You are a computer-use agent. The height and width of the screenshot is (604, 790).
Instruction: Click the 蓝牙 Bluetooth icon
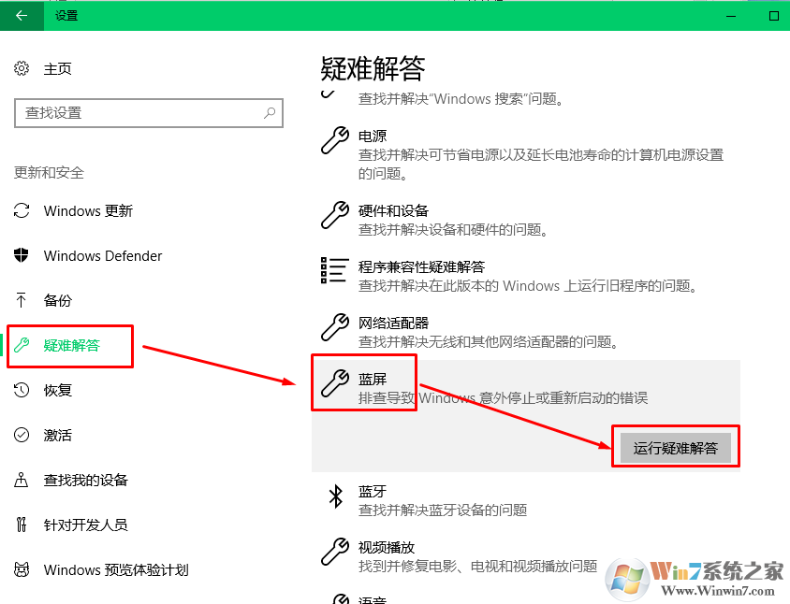[336, 496]
